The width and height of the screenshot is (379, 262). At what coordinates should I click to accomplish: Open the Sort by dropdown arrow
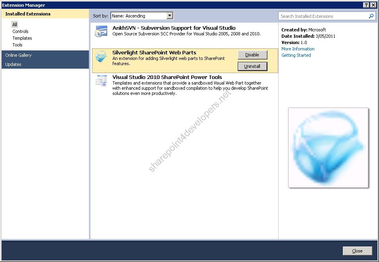(x=170, y=16)
